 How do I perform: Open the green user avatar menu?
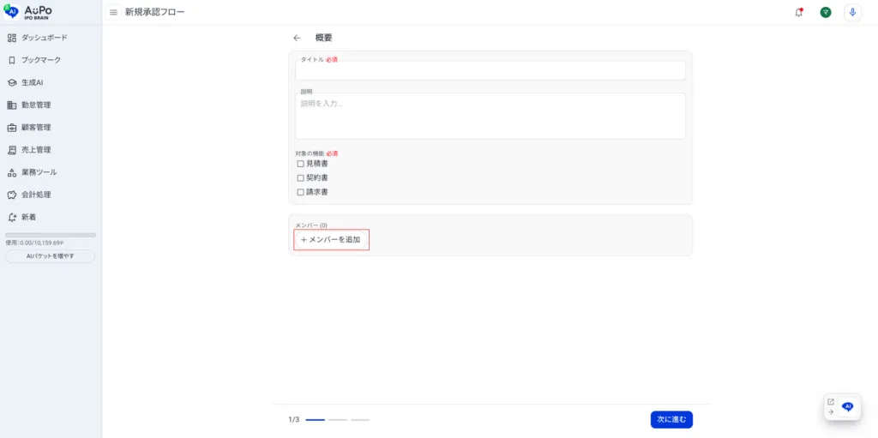[x=826, y=12]
